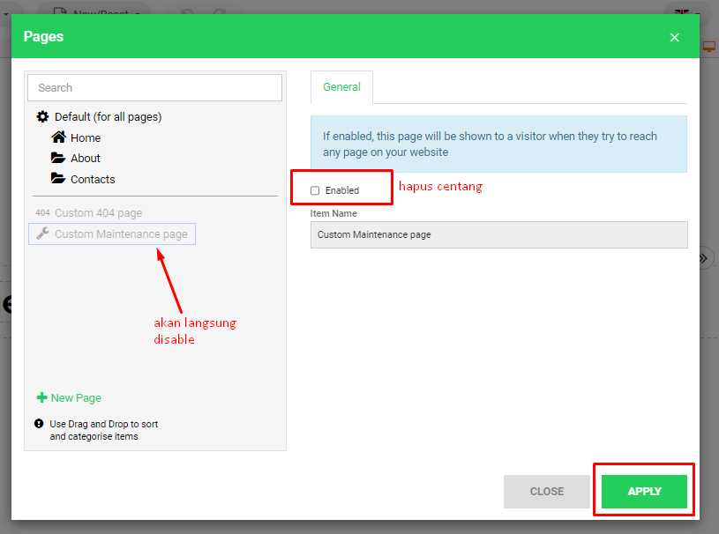Click the gear icon beside Default (for all pages)
This screenshot has height=534, width=719.
tap(41, 116)
